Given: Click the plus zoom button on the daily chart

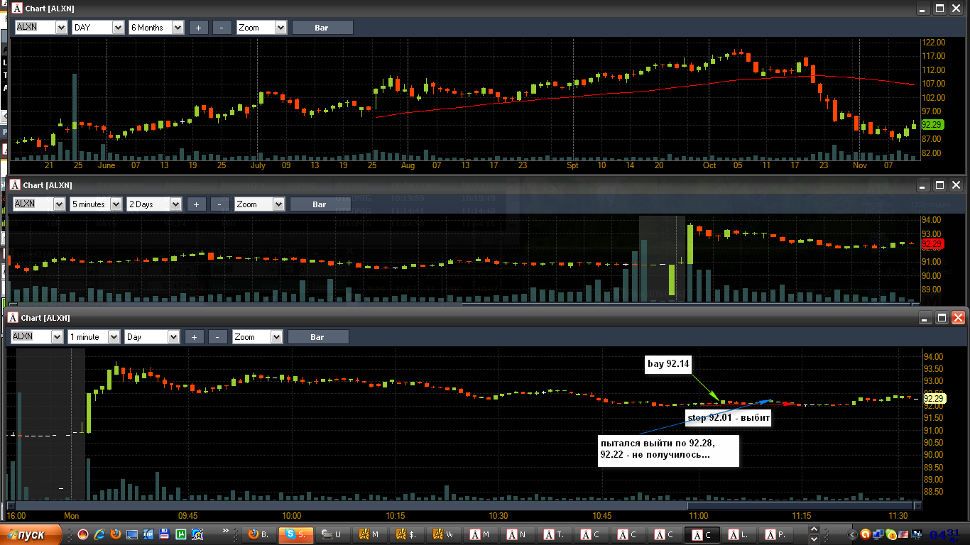Looking at the screenshot, I should pyautogui.click(x=198, y=28).
